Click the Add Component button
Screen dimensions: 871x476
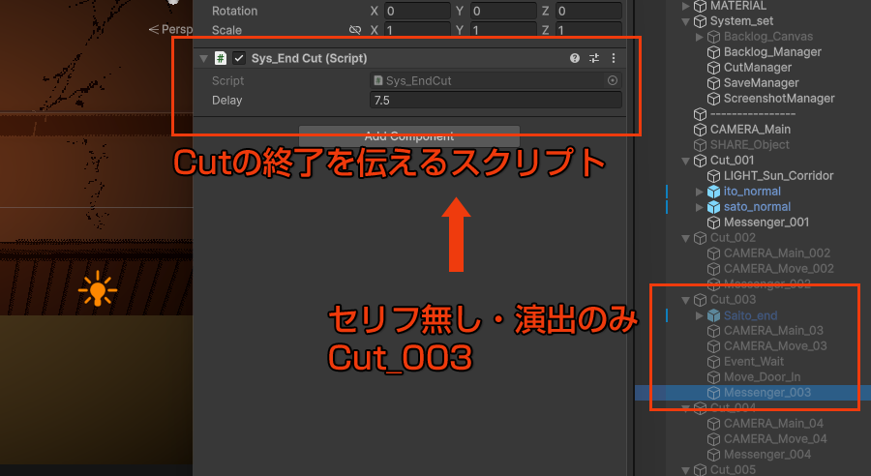(x=408, y=136)
